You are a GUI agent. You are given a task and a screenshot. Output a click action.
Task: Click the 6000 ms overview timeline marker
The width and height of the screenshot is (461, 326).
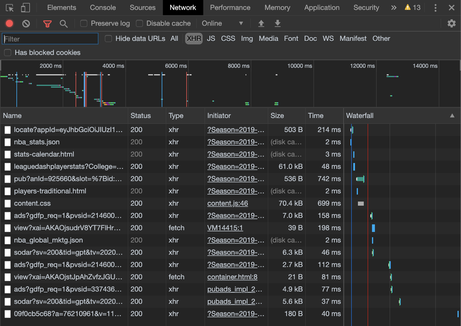[x=176, y=66]
